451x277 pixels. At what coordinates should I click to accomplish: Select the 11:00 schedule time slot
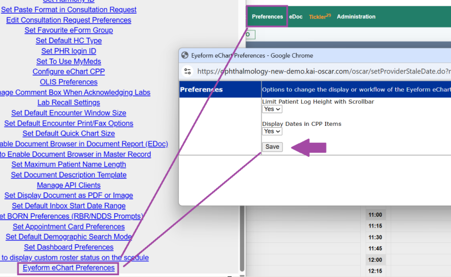pyautogui.click(x=375, y=215)
